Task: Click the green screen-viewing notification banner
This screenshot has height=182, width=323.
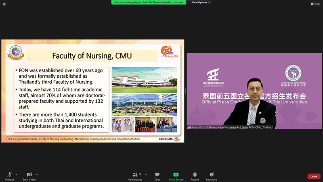Action: pos(149,2)
